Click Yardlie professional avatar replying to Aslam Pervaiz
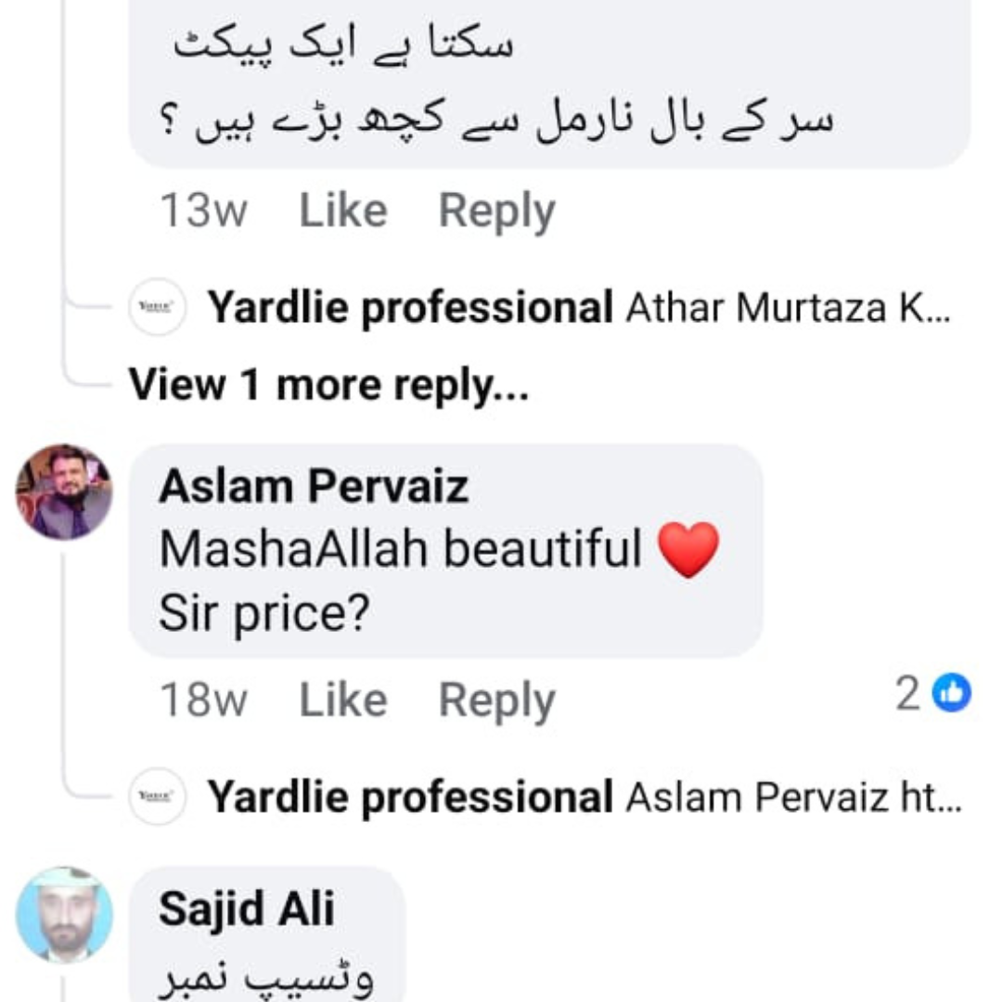Viewport: 1002px width, 1002px height. click(x=157, y=797)
